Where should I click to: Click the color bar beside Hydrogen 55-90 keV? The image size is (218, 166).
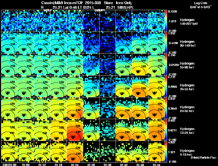click(166, 64)
